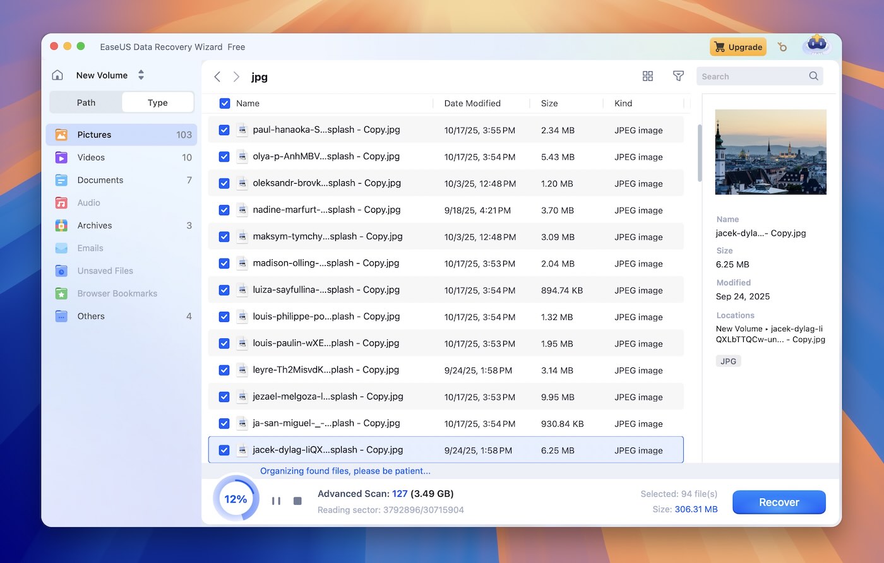Sort files by Date Modified column

tap(472, 104)
